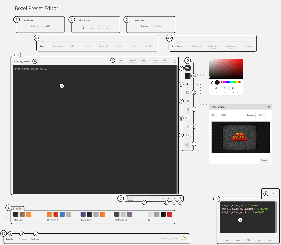The image size is (281, 245).
Task: Click the HEX input field in Color Vision
Action: [x=224, y=115]
